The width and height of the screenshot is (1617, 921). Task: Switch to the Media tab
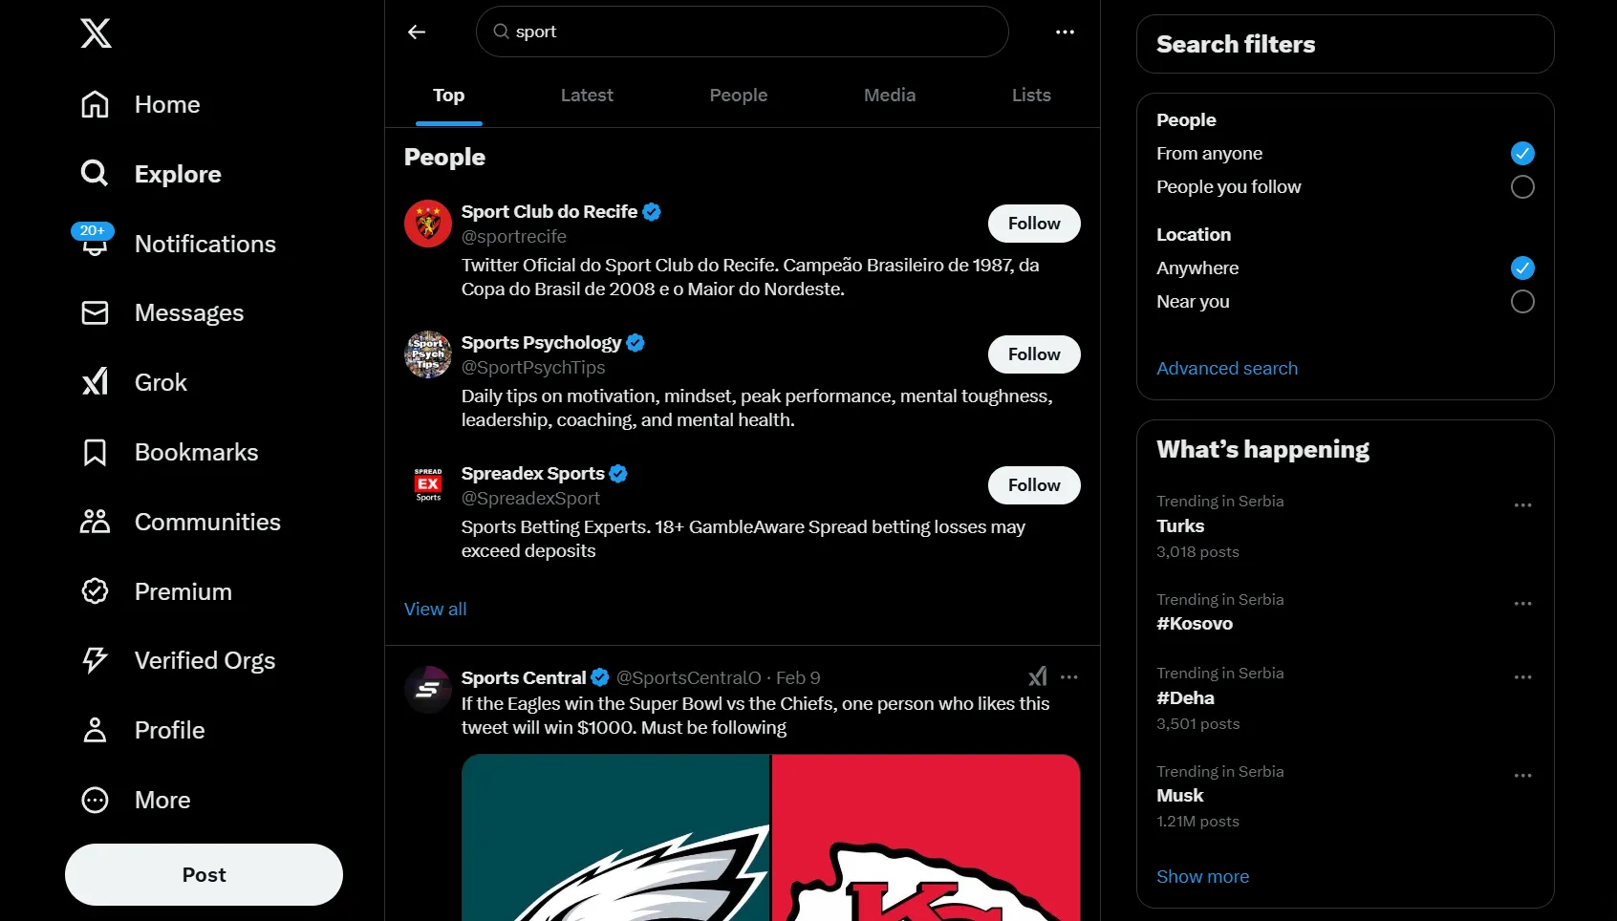889,96
